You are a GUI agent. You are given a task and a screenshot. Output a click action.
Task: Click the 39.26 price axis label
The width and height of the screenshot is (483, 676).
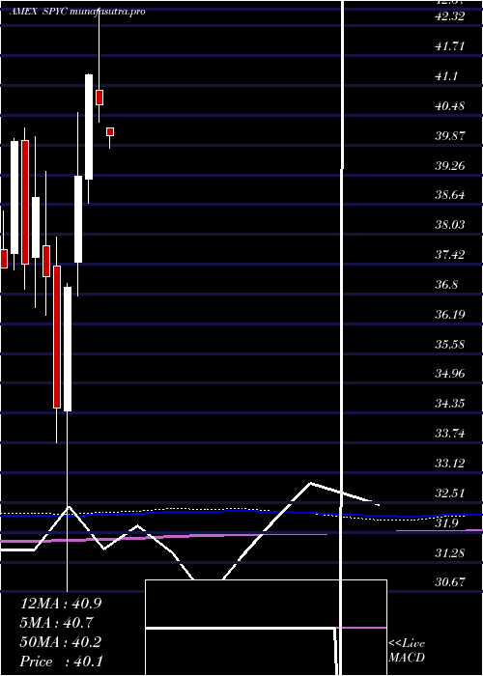pos(450,166)
